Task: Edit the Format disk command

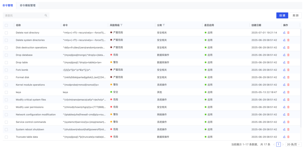Action: 284,77
